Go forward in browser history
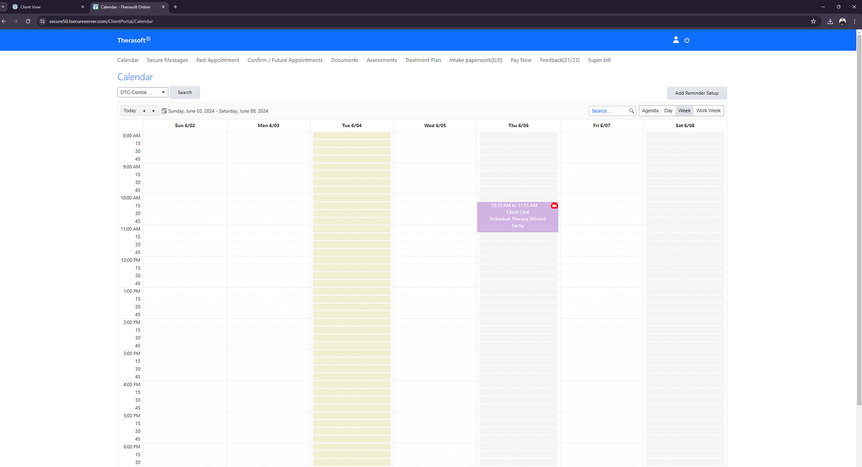Viewport: 862px width, 467px height. coord(15,21)
